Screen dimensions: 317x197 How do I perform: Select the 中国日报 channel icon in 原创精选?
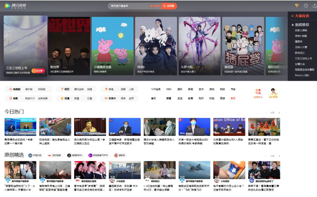[30, 155]
